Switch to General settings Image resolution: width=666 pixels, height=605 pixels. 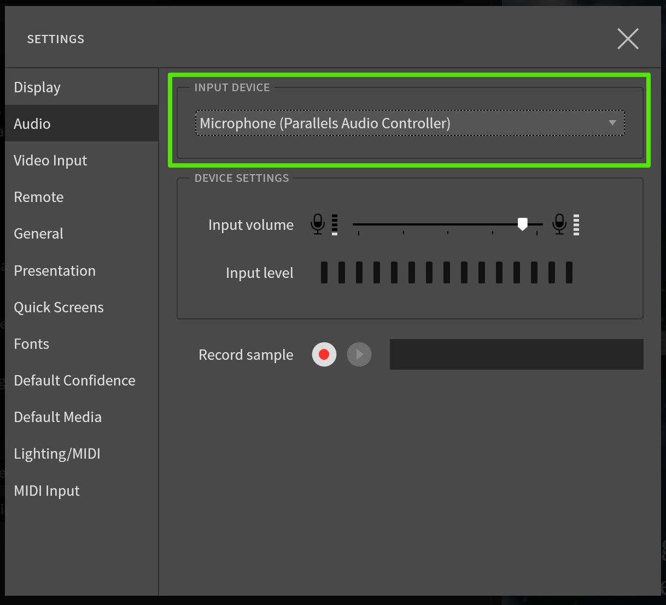point(81,233)
